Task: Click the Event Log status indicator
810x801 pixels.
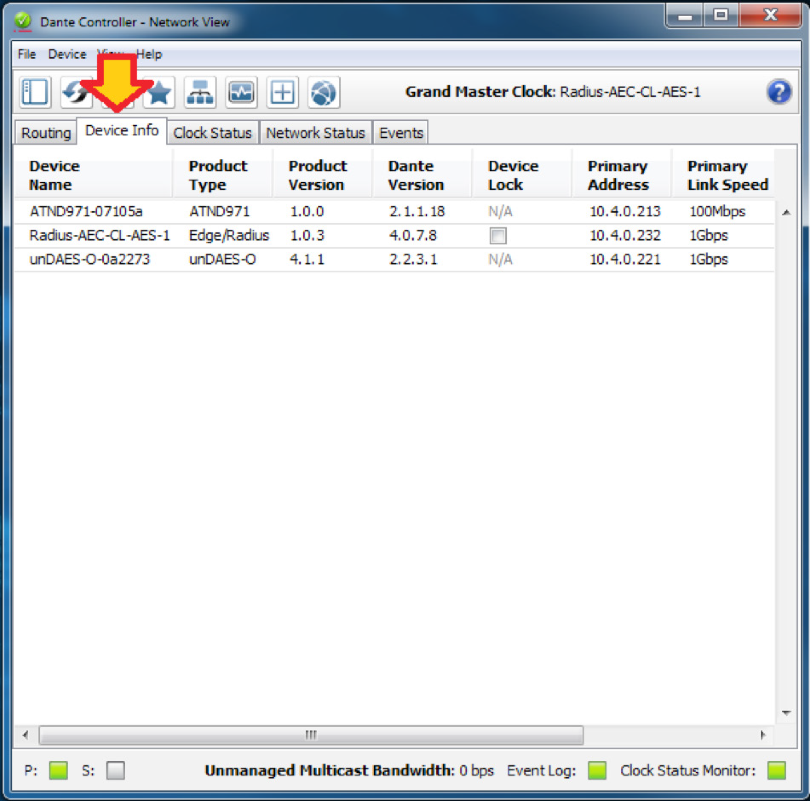Action: click(x=597, y=770)
